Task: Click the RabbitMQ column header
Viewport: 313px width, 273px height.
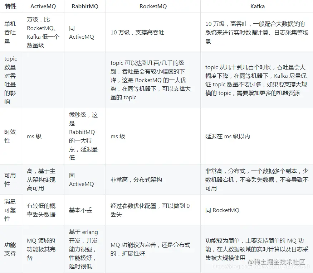Action: pos(85,6)
